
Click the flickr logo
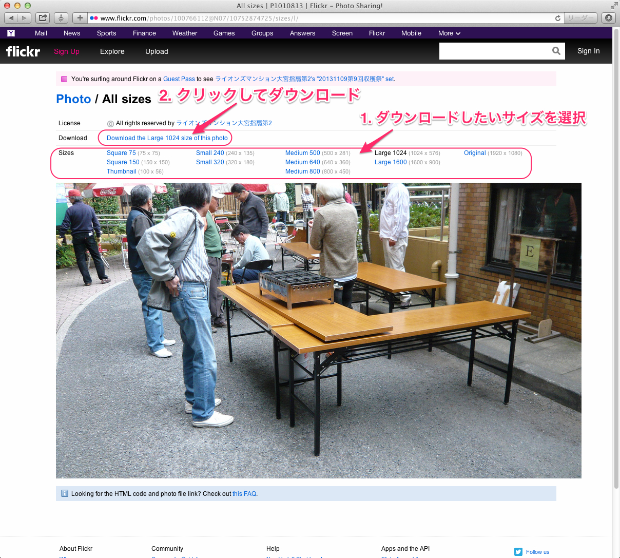tap(23, 51)
